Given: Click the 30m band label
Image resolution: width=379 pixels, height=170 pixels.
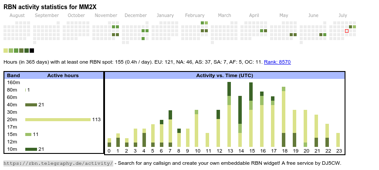Looking at the screenshot, I should click(x=12, y=112).
